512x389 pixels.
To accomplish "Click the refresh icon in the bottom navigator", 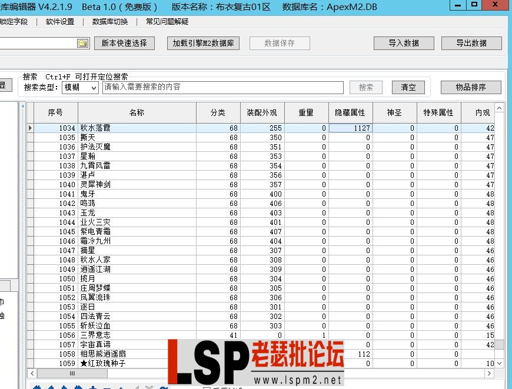I will coord(162,386).
